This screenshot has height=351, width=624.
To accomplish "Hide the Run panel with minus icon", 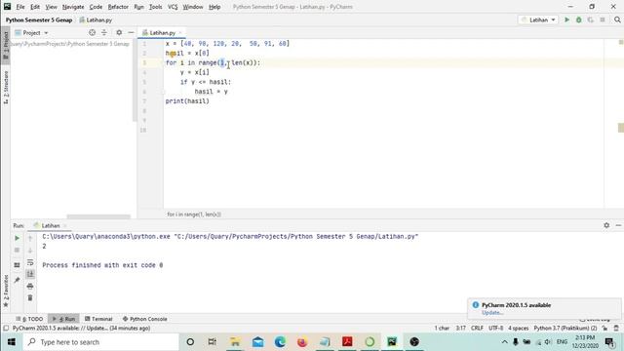I will pos(618,225).
